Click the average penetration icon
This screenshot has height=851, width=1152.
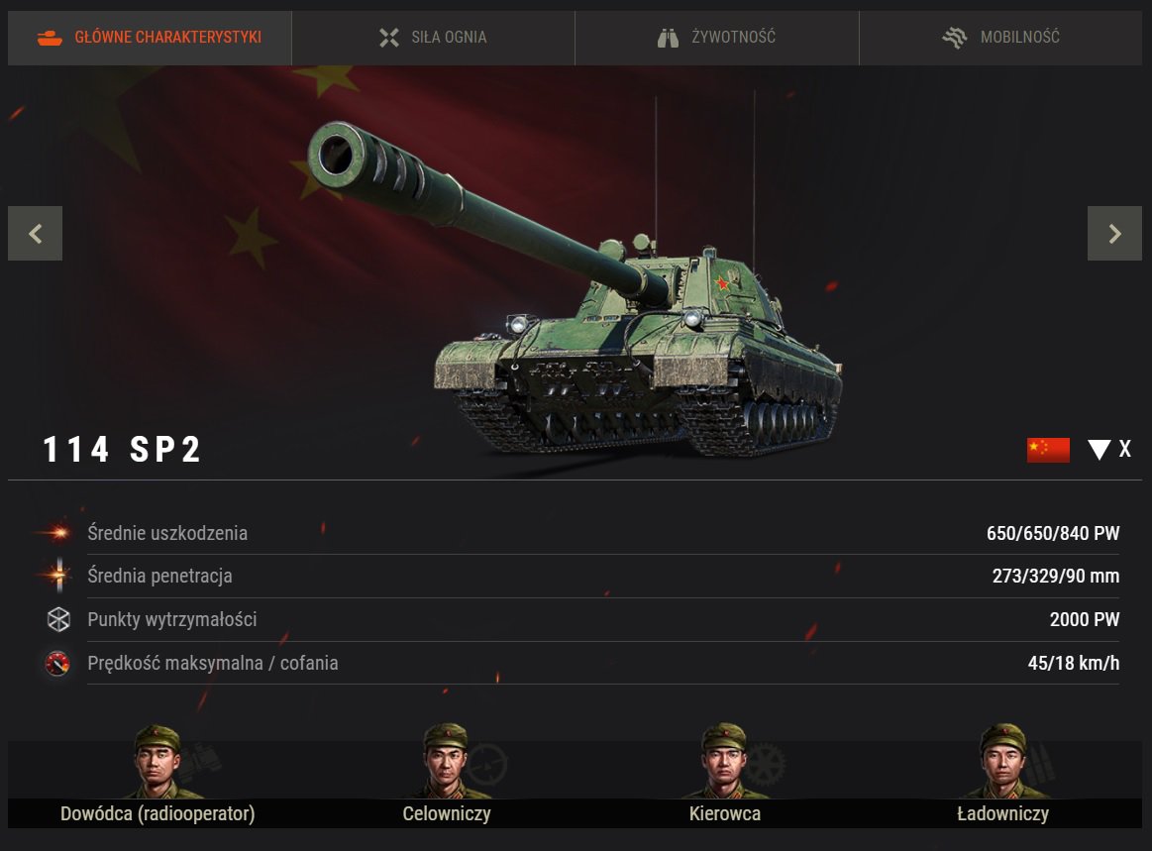[58, 576]
